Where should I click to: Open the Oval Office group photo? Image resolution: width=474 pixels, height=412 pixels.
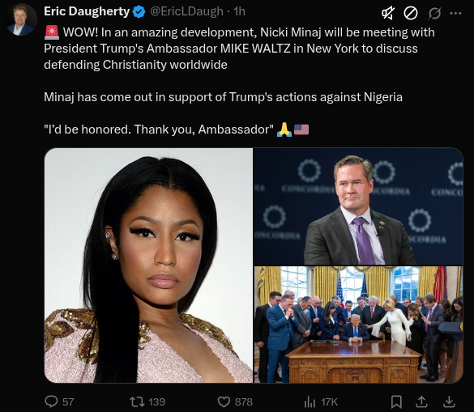[358, 325]
